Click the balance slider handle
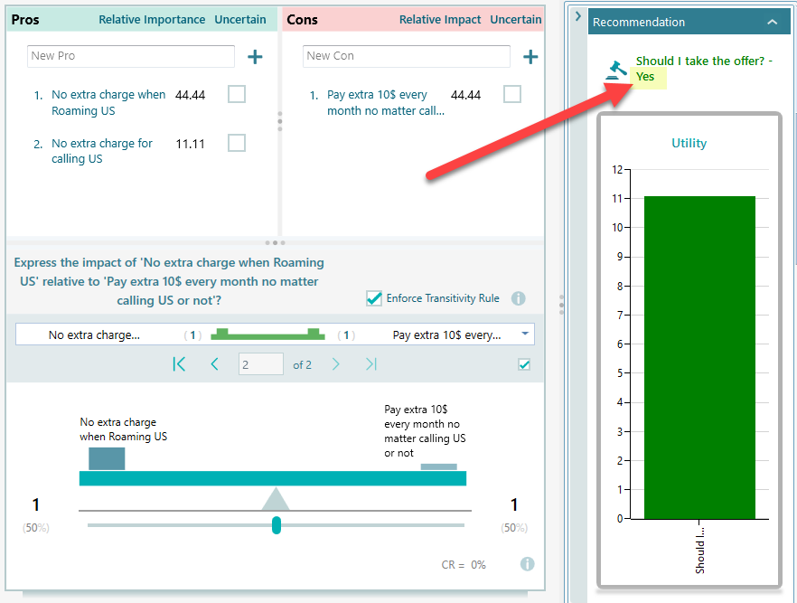Screen dimensions: 797x603 click(x=277, y=524)
